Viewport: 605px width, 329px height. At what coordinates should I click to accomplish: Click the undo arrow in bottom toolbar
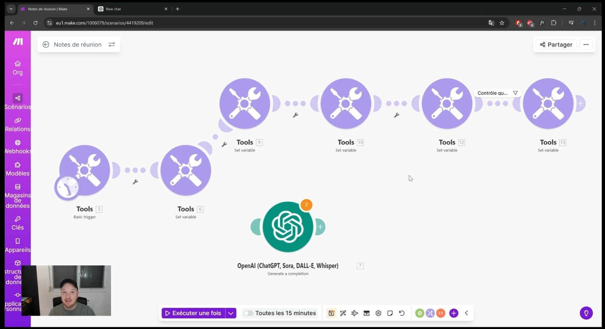point(402,313)
